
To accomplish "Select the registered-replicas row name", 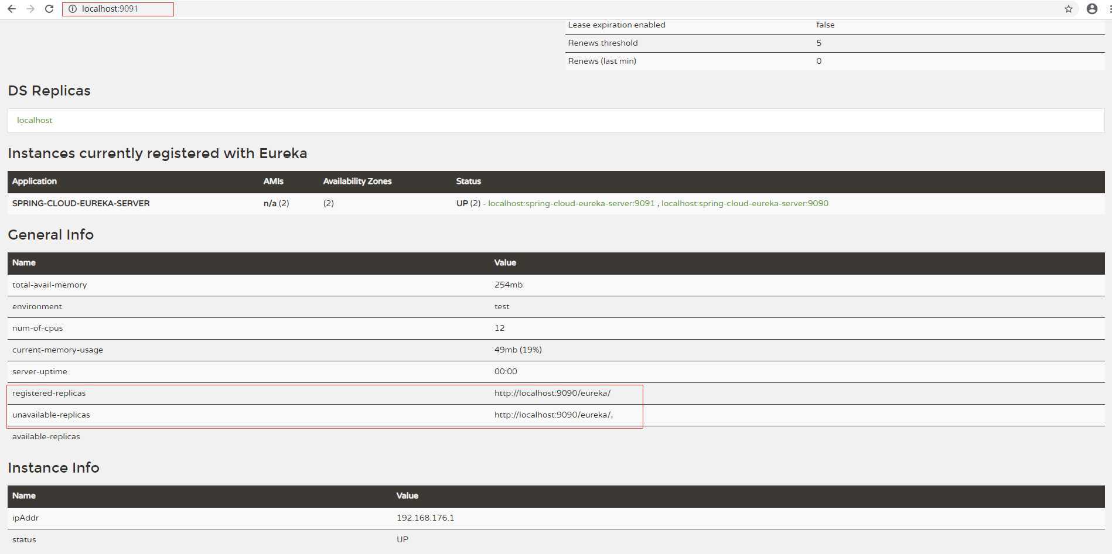I will point(49,393).
